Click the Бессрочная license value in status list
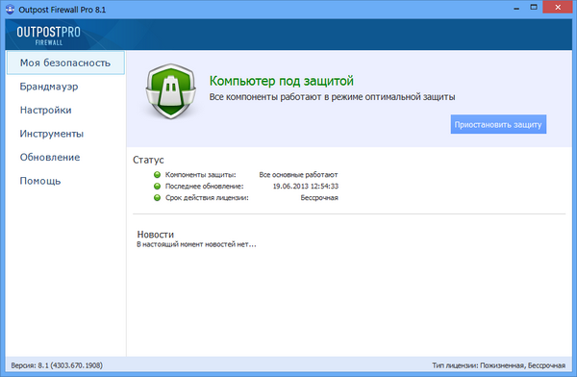The height and width of the screenshot is (377, 577). [319, 198]
